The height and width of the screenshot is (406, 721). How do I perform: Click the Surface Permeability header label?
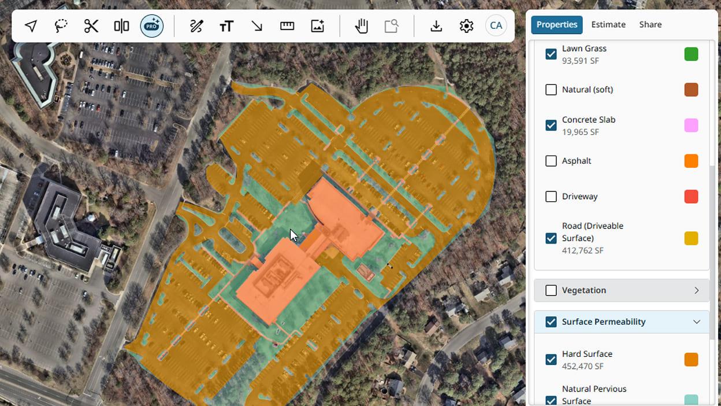pyautogui.click(x=604, y=322)
